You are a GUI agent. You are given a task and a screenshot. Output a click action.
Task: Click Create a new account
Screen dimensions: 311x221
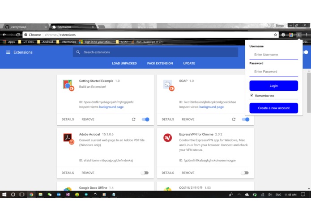(x=274, y=108)
